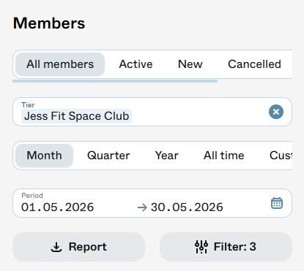Click the horizontal scrollbar under the member tabs
Viewport: 304px width, 271px height.
click(x=115, y=81)
